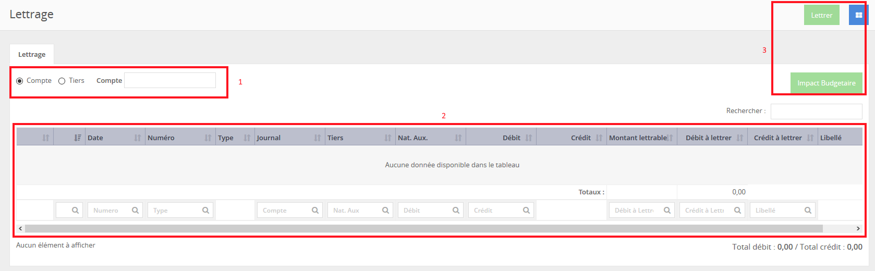Click the Lettrer button
The width and height of the screenshot is (875, 271).
pos(821,15)
